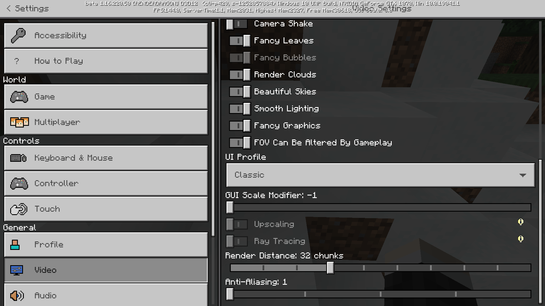Screen dimensions: 545x306
Task: Click the UI Profile dropdown arrow
Action: [523, 175]
